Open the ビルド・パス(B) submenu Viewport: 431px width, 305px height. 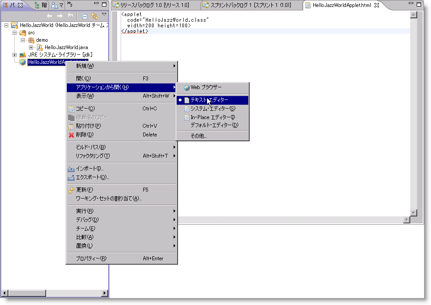122,147
